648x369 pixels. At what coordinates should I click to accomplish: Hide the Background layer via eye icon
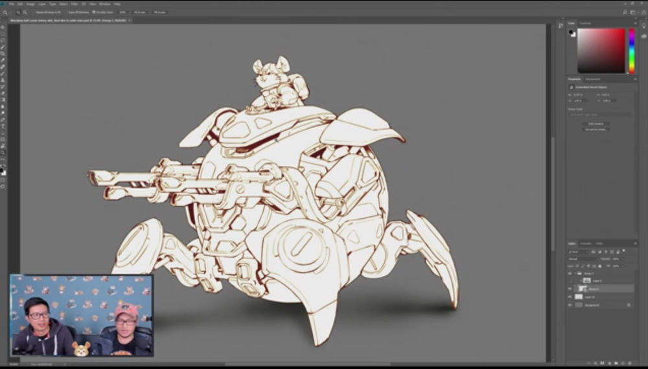click(x=570, y=305)
